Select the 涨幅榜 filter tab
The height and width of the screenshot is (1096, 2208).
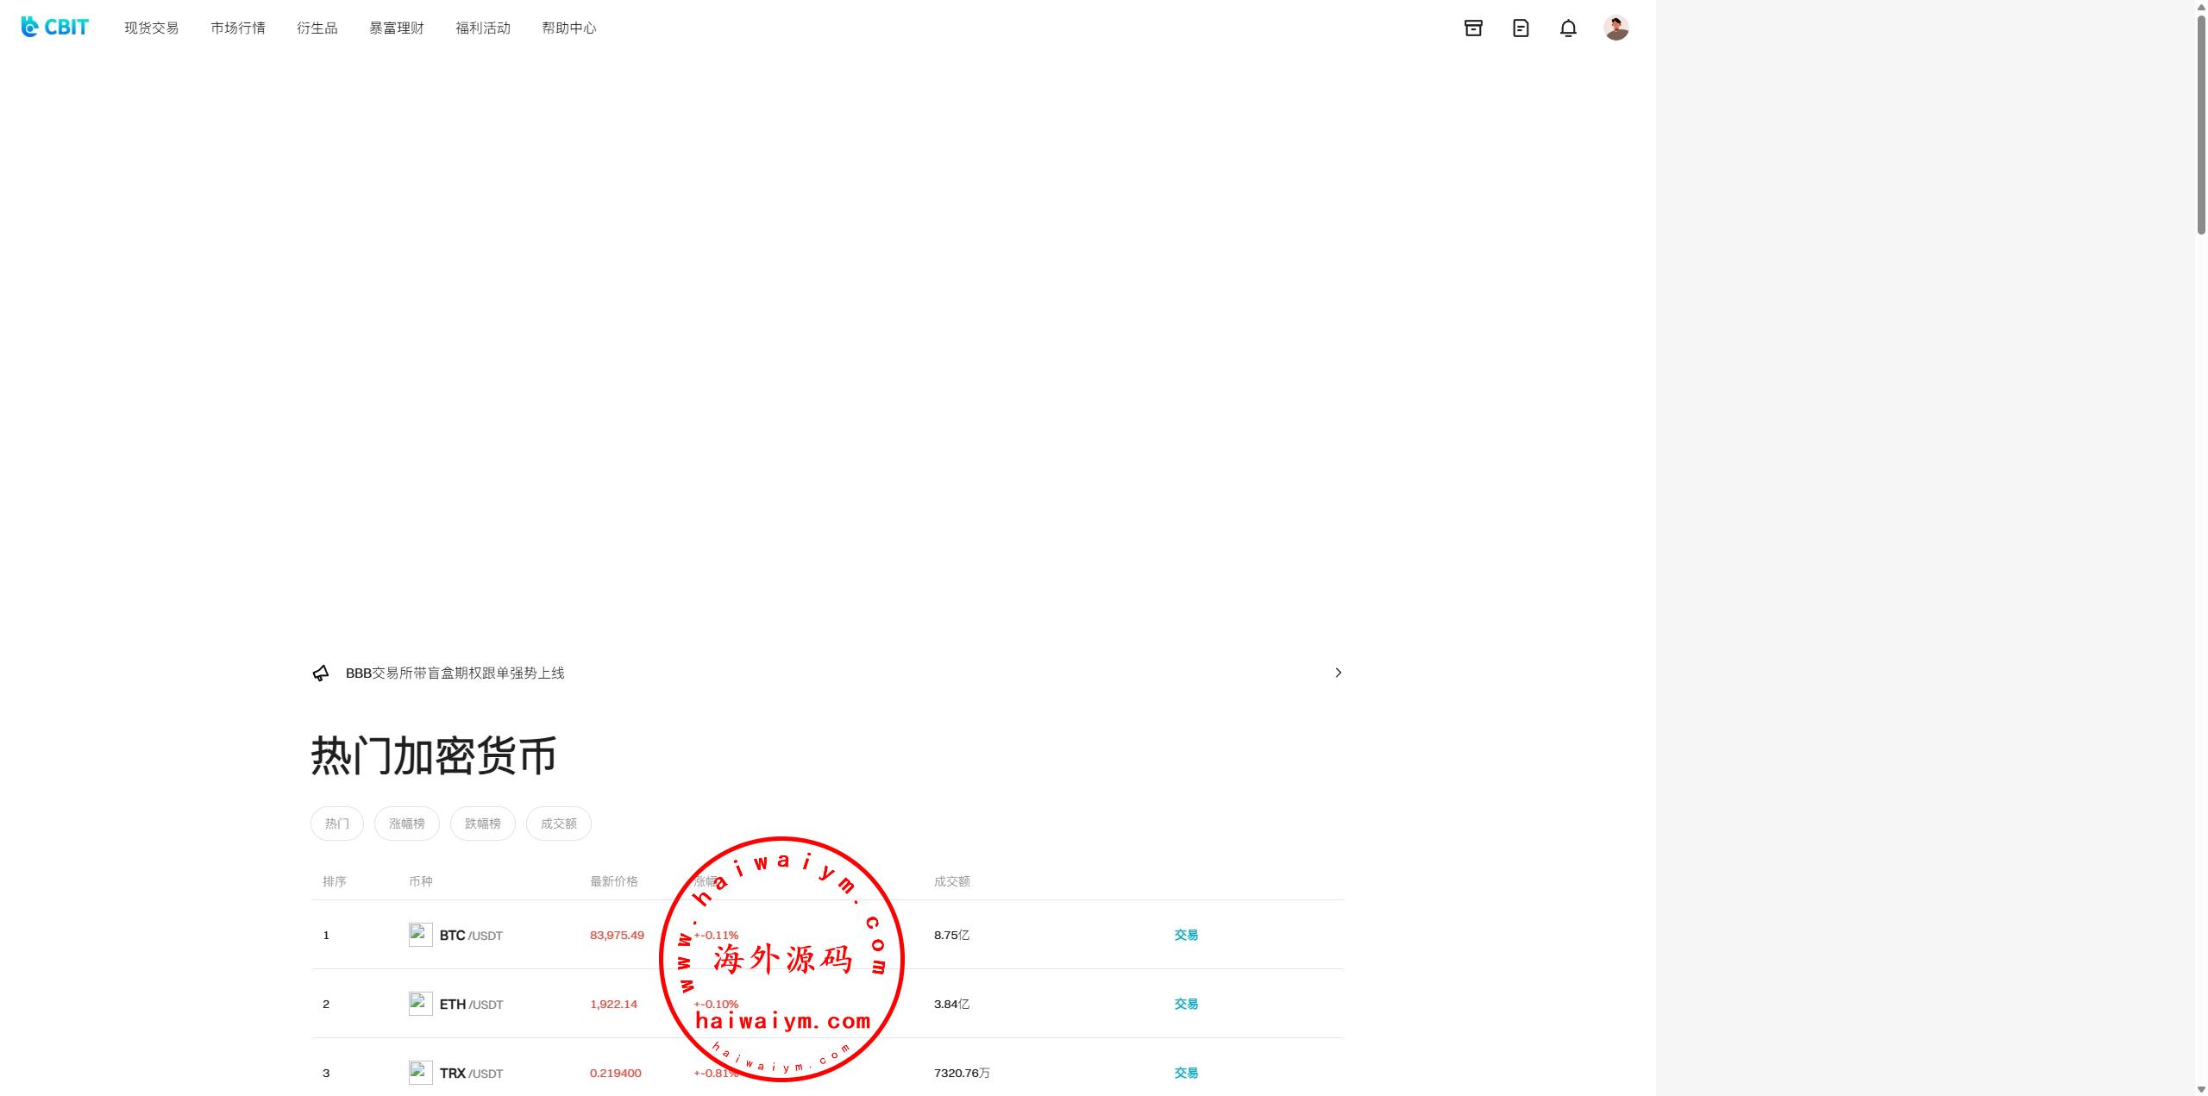406,824
